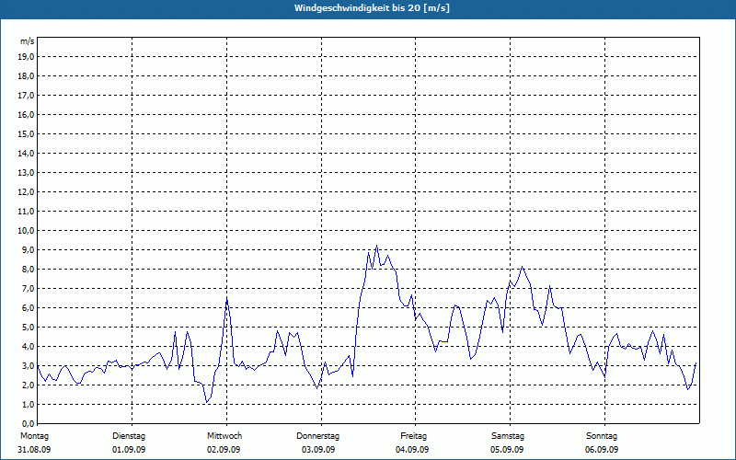Select the 2,0 y-axis label
This screenshot has height=460, width=736.
pyautogui.click(x=27, y=385)
